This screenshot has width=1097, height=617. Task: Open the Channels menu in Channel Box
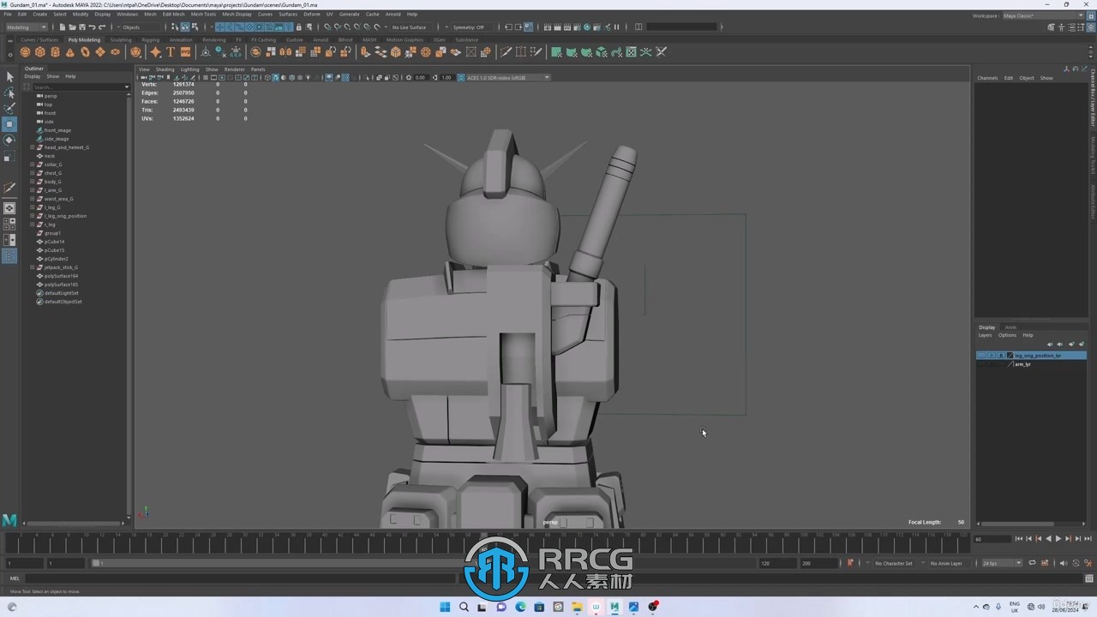pyautogui.click(x=987, y=78)
